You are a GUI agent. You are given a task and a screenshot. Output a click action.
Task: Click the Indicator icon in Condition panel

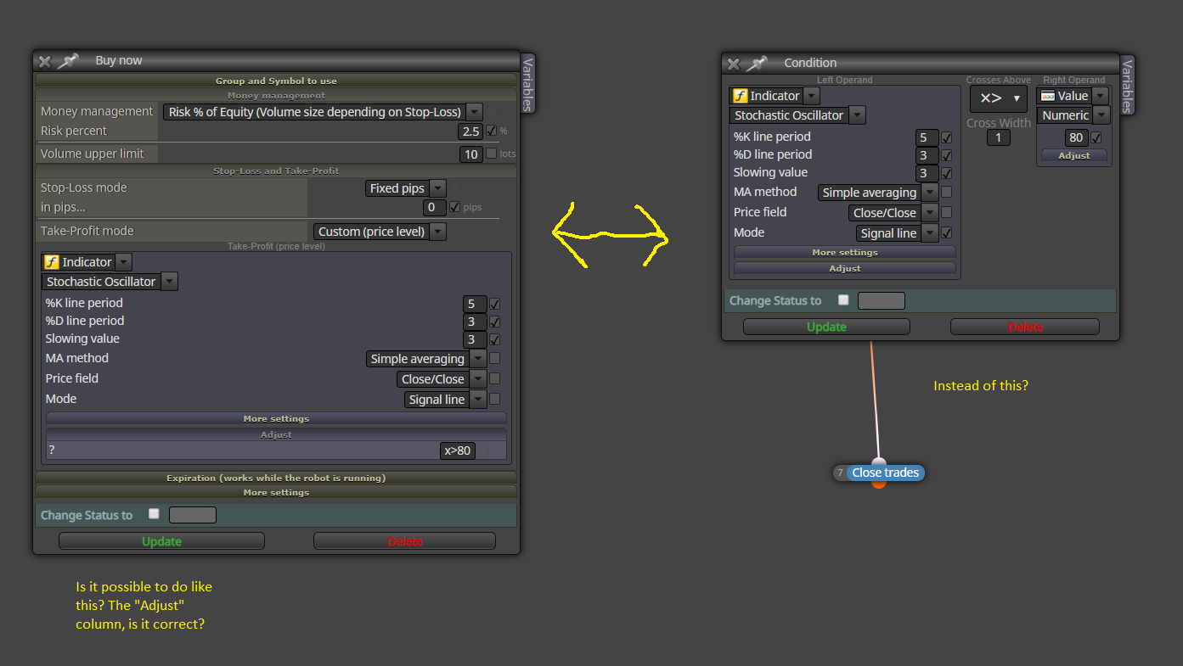pyautogui.click(x=740, y=96)
